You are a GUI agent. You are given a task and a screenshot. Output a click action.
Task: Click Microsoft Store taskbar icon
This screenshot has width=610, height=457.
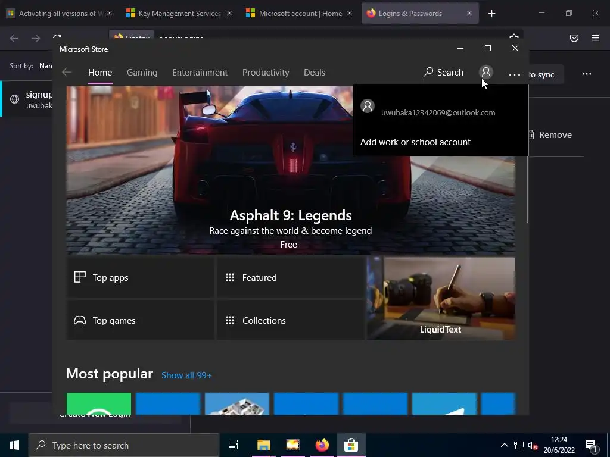pyautogui.click(x=351, y=445)
